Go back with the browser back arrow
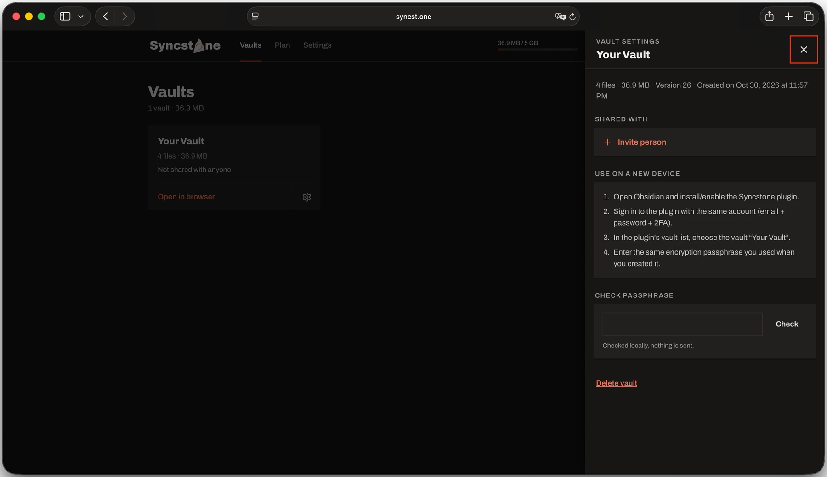The image size is (827, 477). (x=105, y=17)
